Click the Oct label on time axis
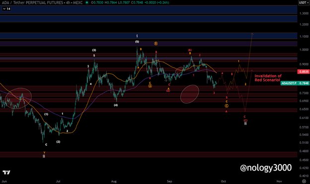The image size is (310, 184). [x=224, y=181]
